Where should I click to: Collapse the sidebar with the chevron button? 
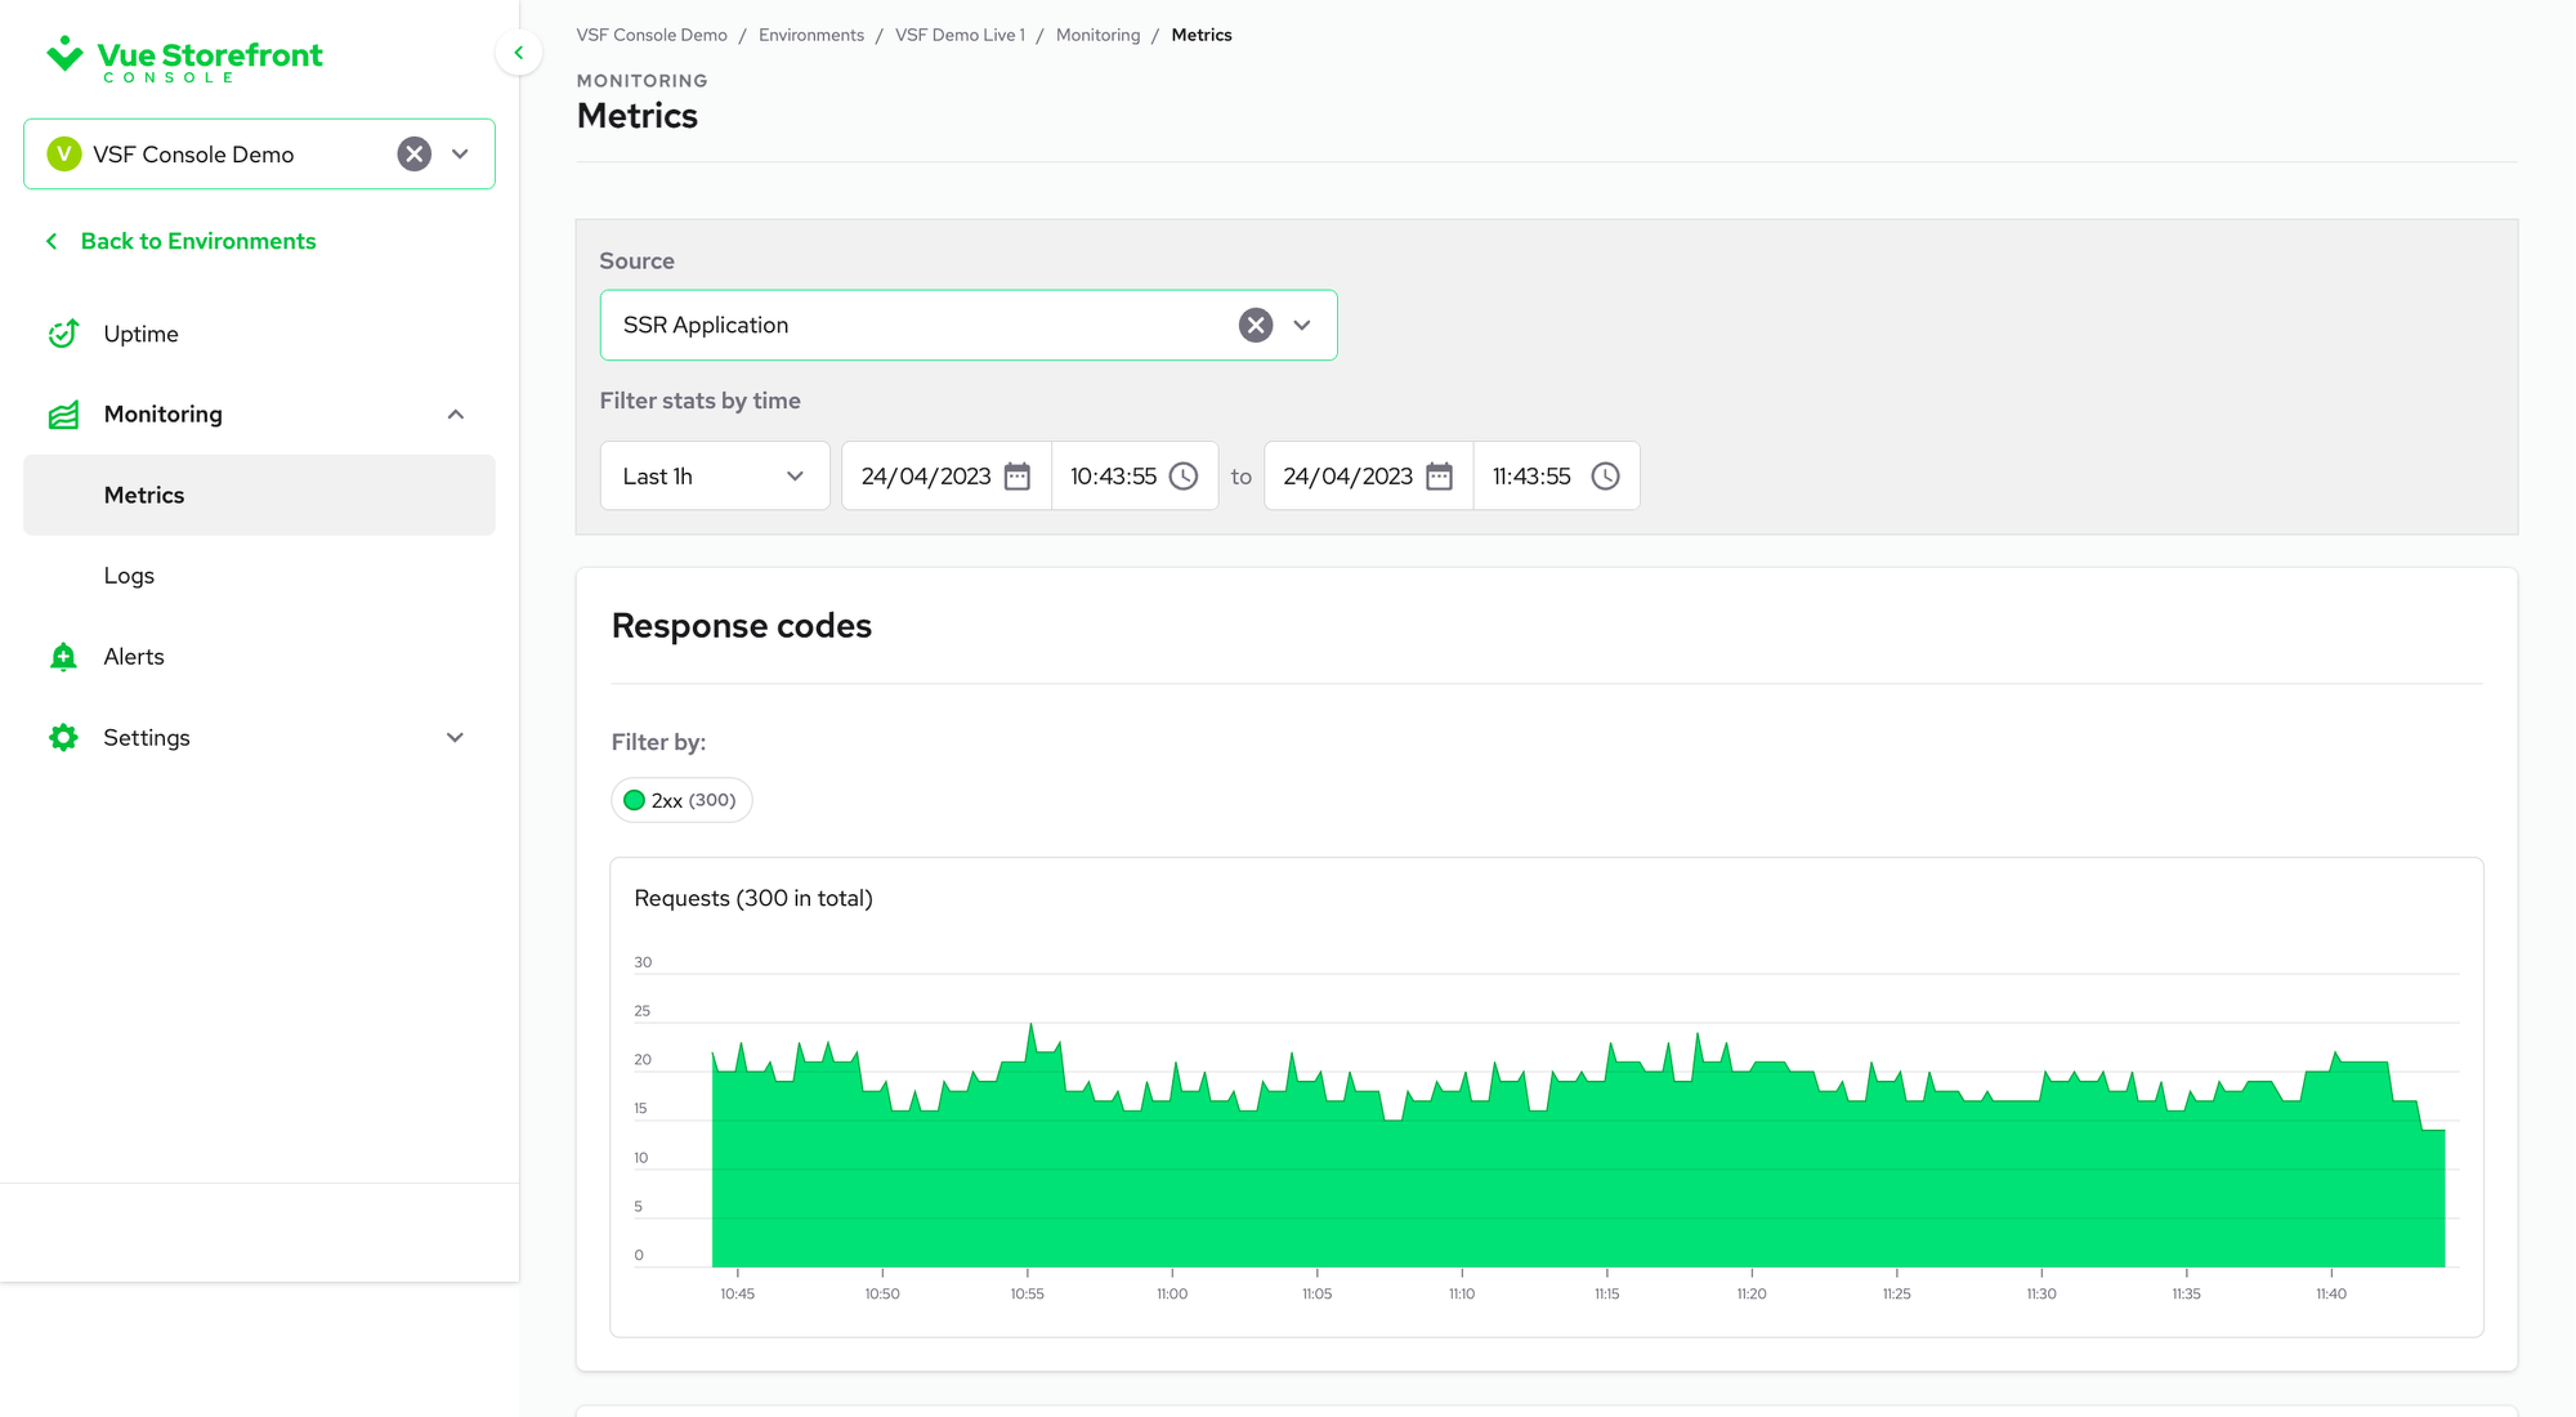point(518,53)
